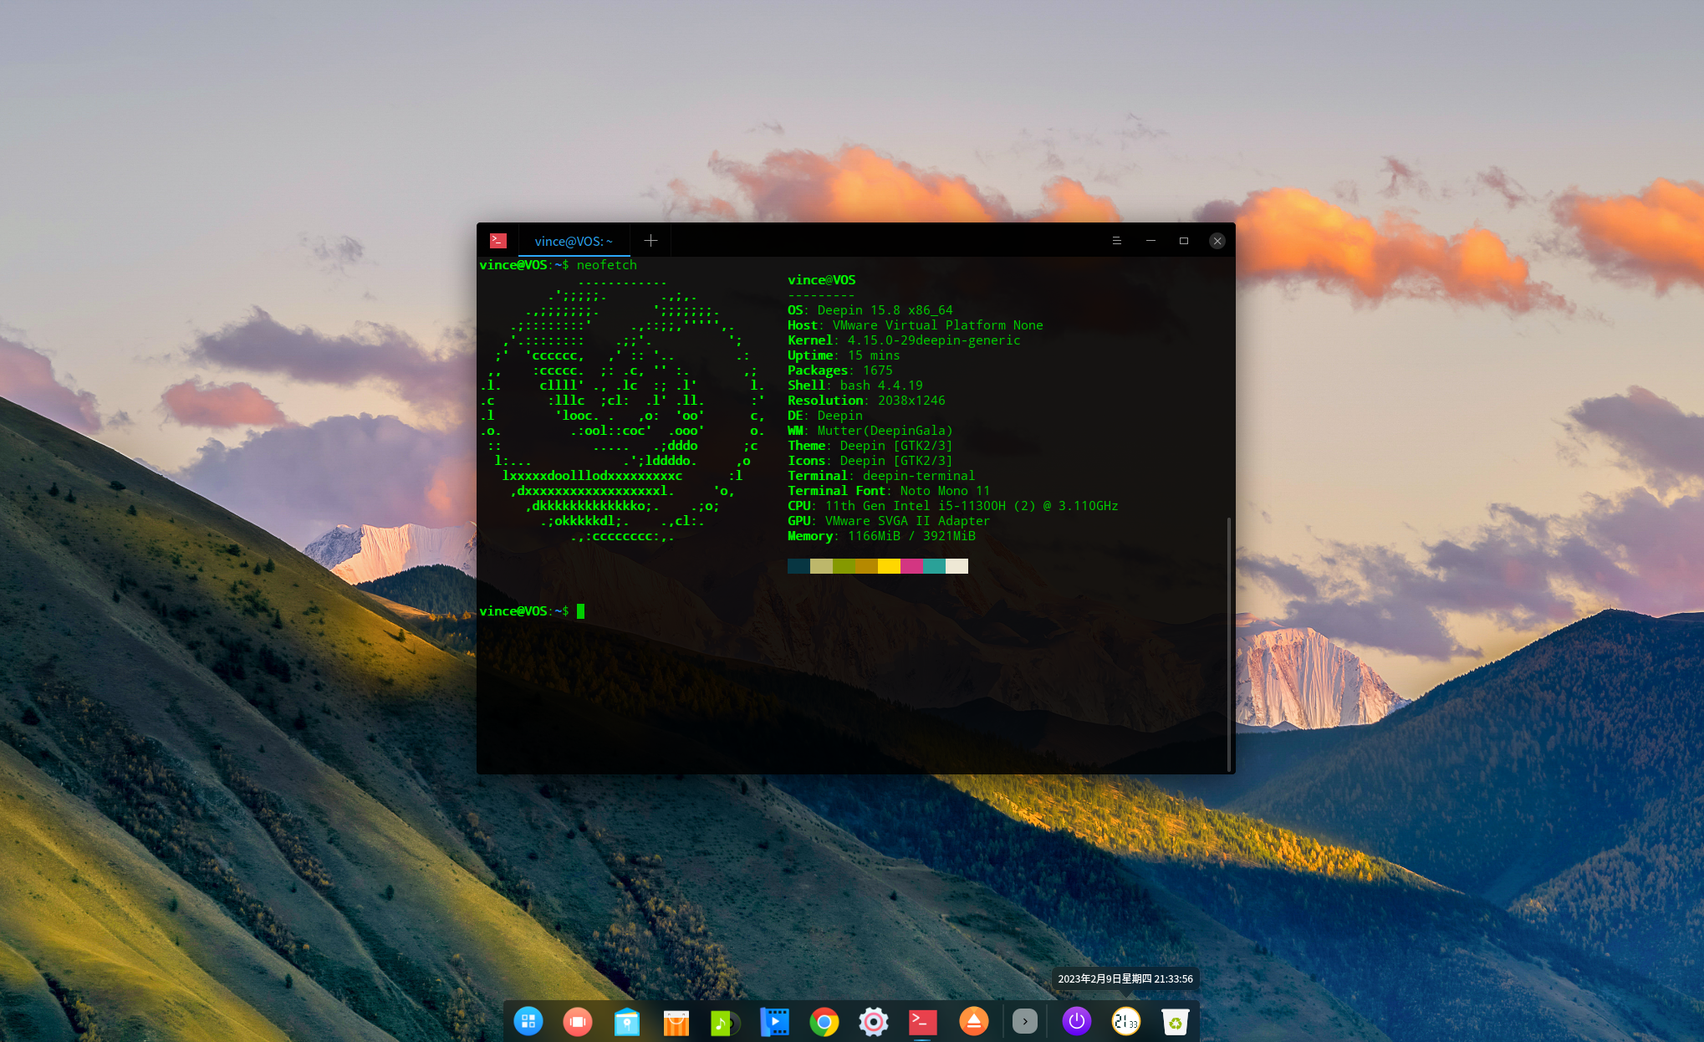Open Deepin File Manager in dock
The height and width of the screenshot is (1042, 1704).
(627, 1021)
